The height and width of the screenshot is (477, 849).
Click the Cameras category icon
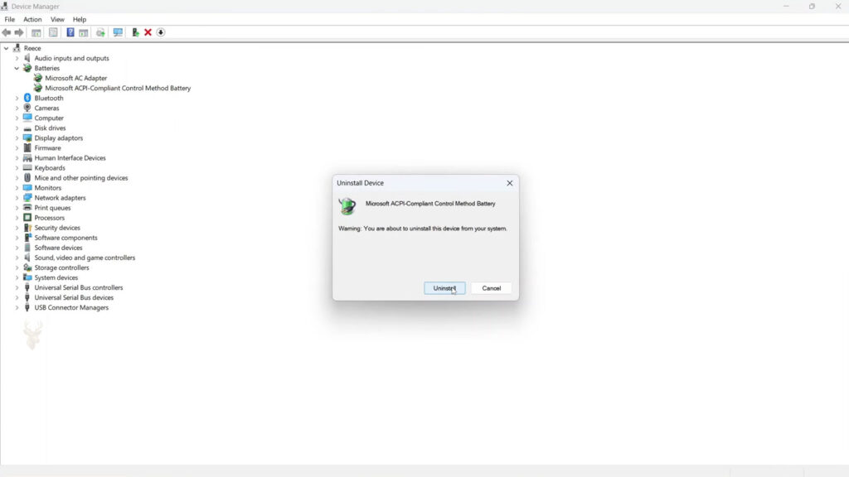tap(27, 108)
